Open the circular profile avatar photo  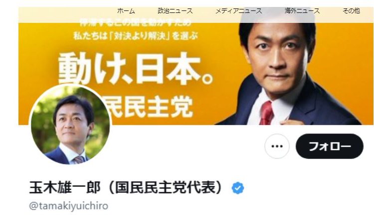coord(70,125)
